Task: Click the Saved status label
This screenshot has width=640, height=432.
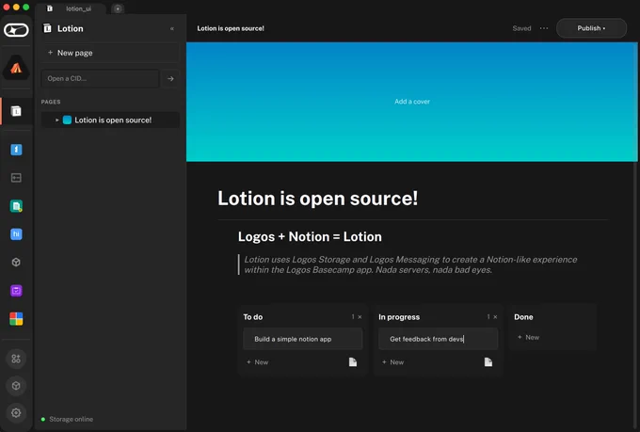Action: [521, 28]
